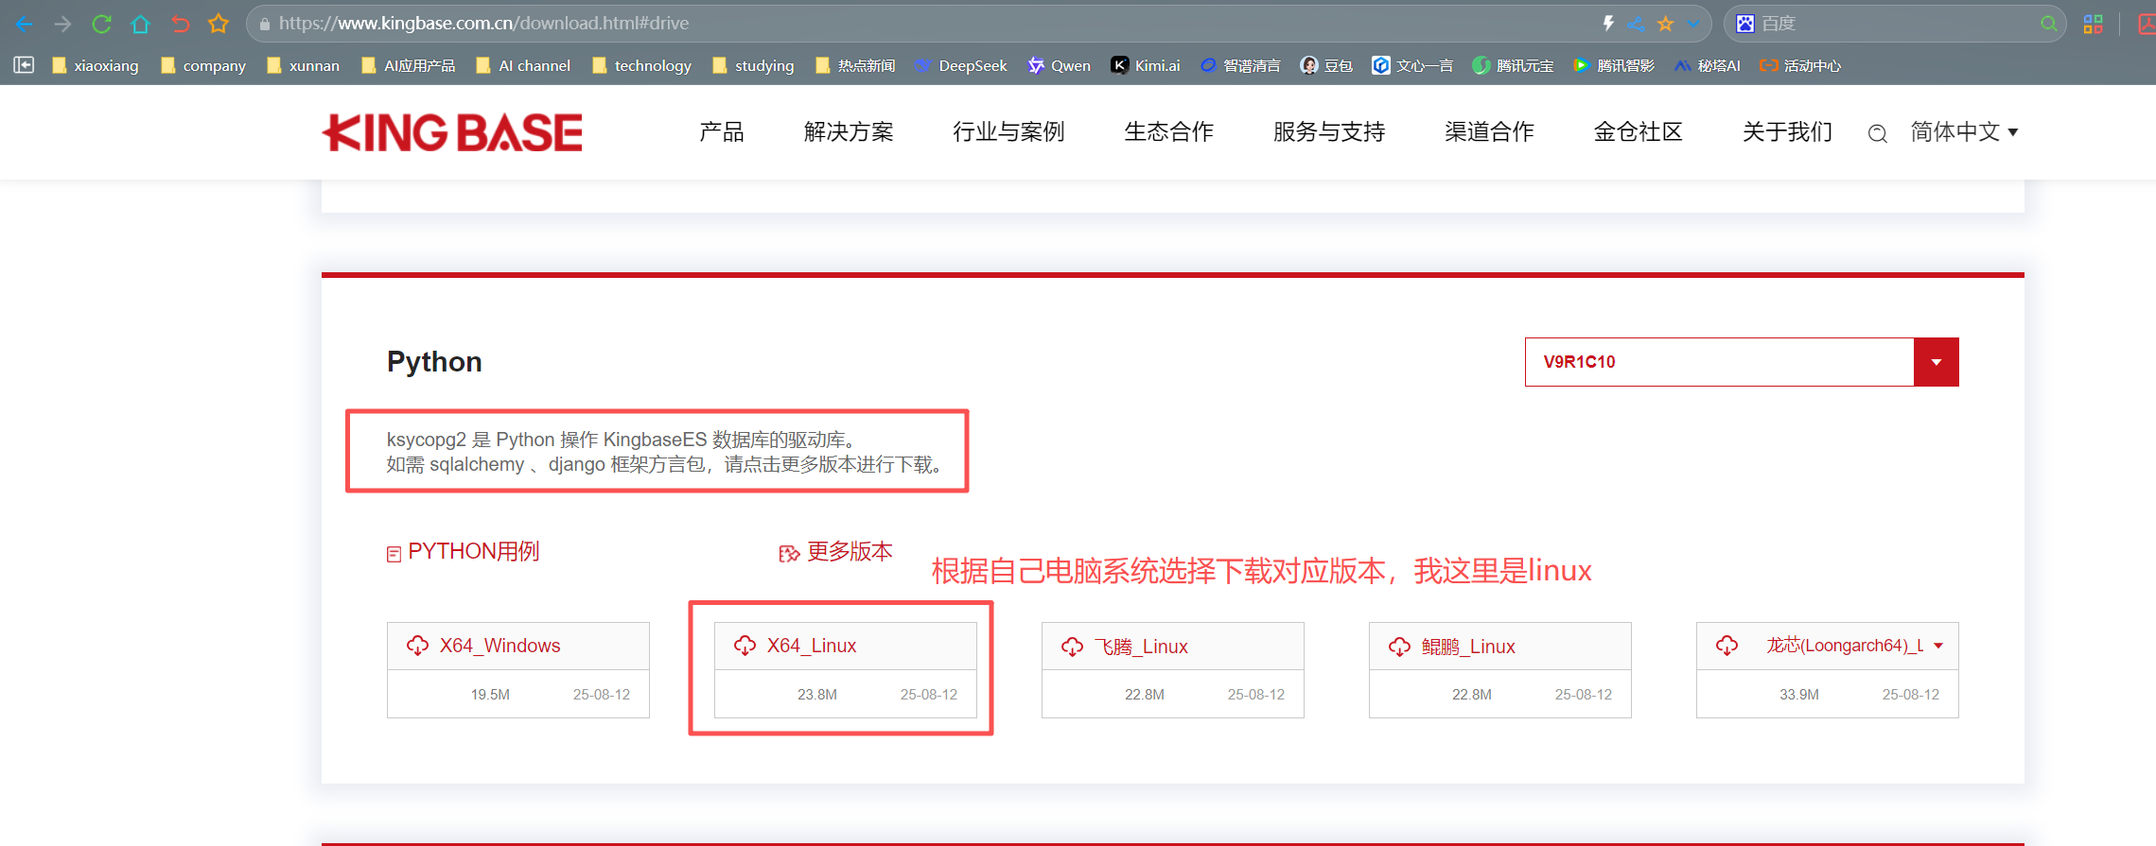Click the browser sidebar toggle icon
The width and height of the screenshot is (2156, 846).
[24, 65]
